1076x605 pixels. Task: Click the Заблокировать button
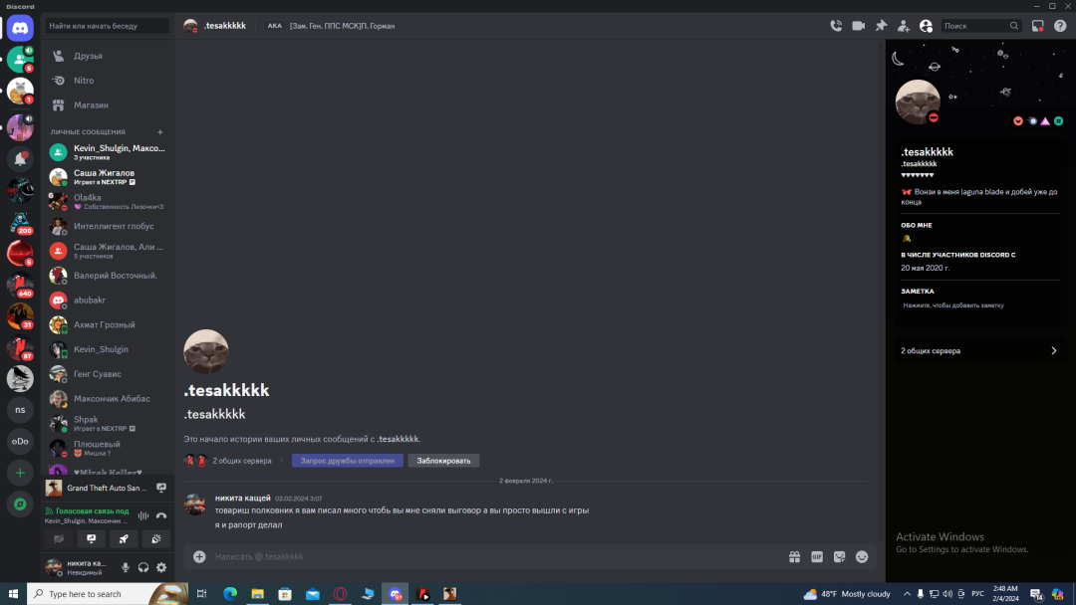443,461
